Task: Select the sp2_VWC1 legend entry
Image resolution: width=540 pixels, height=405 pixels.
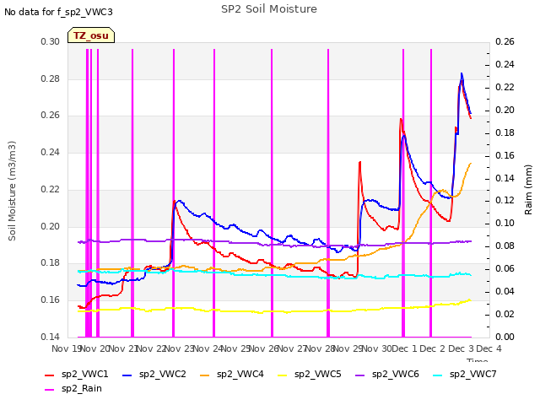Action: [77, 374]
